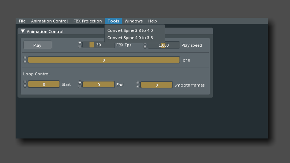Choose Convert Spine 4.0 to 3.8
290x163 pixels.
click(130, 38)
